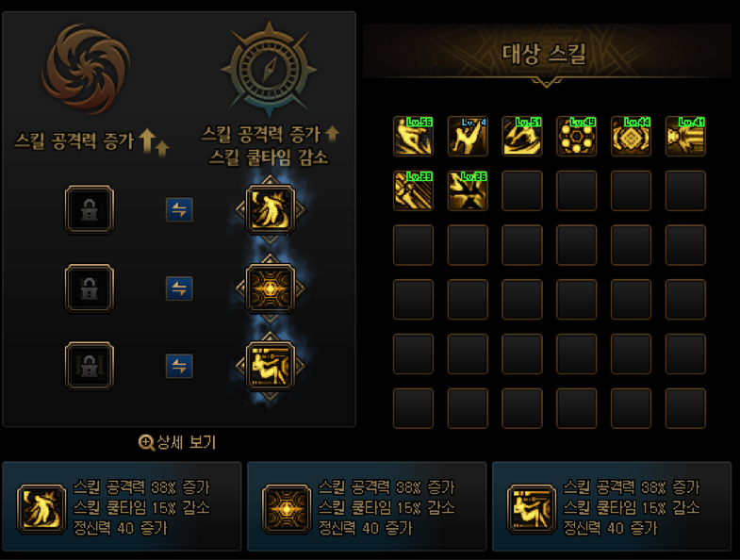Toggle the middle swap arrows button
740x560 pixels.
(x=179, y=288)
